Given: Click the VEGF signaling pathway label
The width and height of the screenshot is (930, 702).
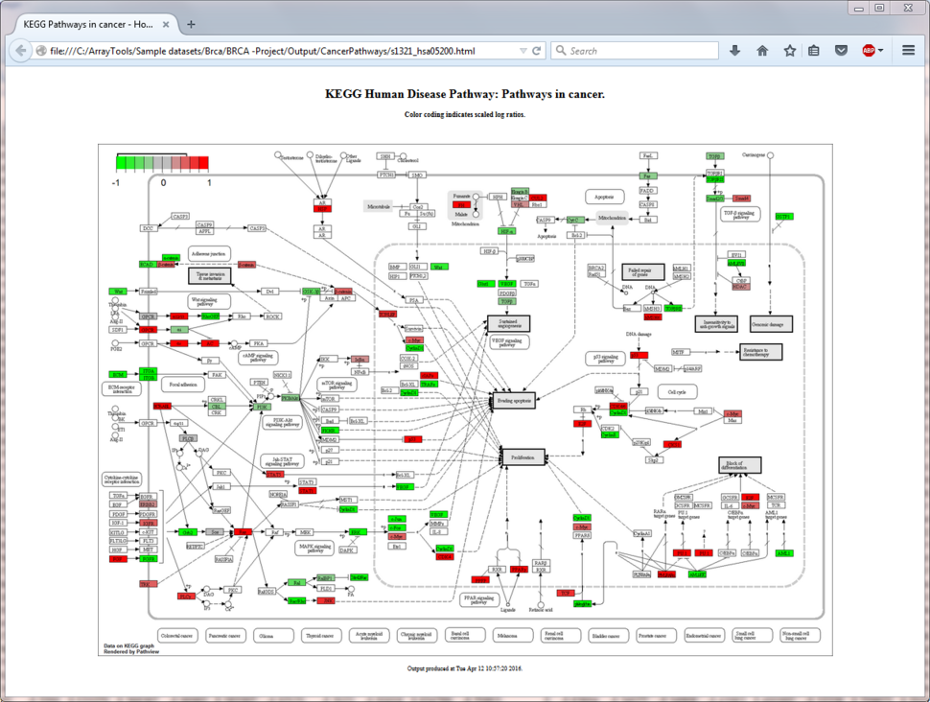Looking at the screenshot, I should click(x=509, y=342).
